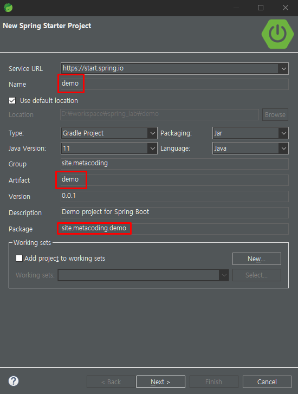Close the New Spring Starter Project dialog
The image size is (298, 394).
[x=286, y=8]
